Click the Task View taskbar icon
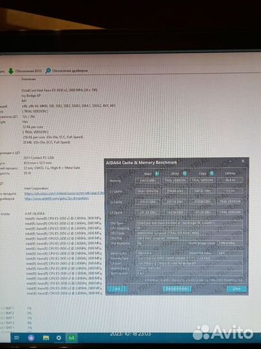Screen dimensions: 261x349 (17, 338)
